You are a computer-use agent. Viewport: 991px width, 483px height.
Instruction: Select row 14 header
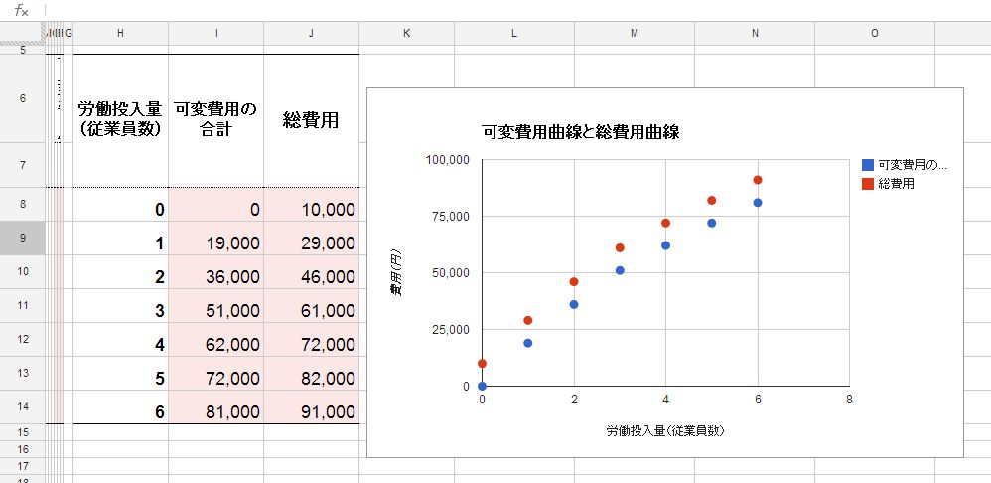coord(23,407)
